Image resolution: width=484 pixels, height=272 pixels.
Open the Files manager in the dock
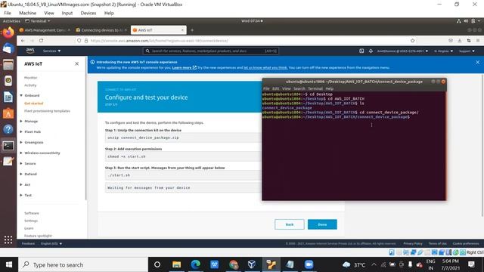pyautogui.click(x=8, y=65)
